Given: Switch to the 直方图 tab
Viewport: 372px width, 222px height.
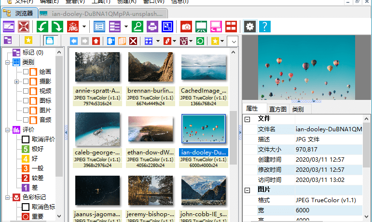Looking at the screenshot, I should (x=277, y=109).
